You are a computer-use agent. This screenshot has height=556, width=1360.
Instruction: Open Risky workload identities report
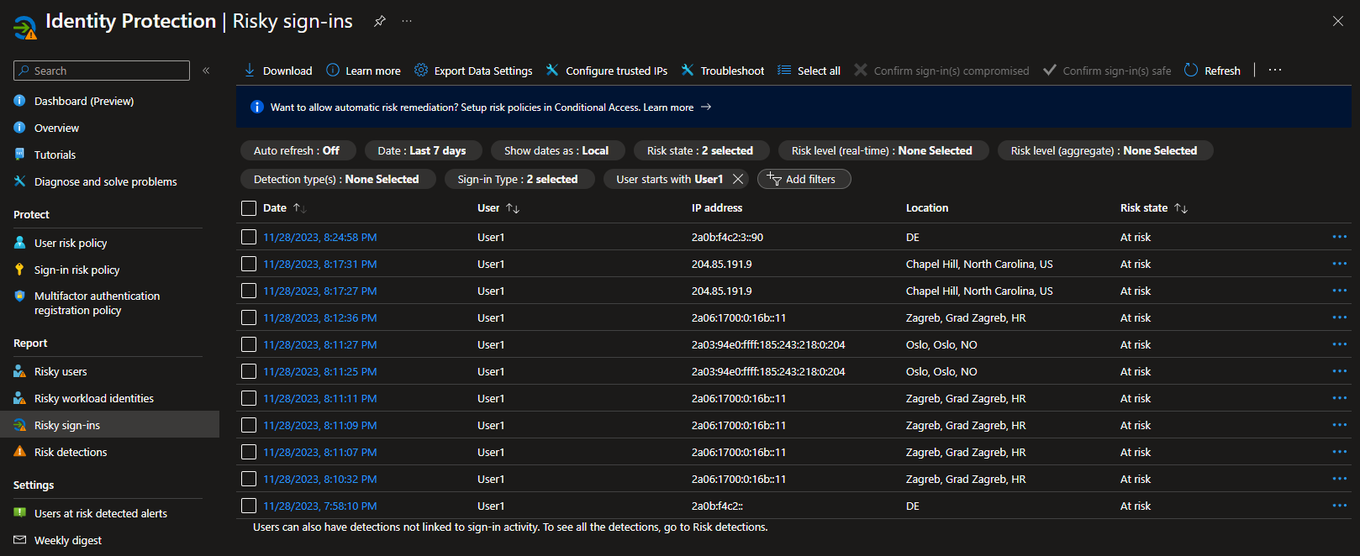[x=94, y=398]
